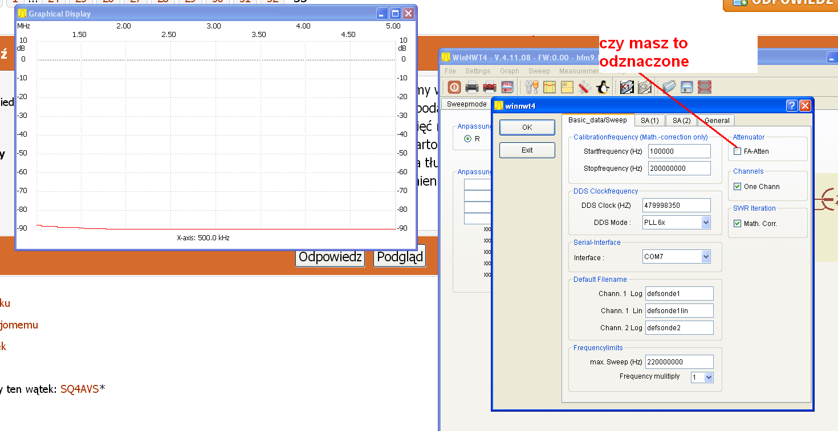Uncheck the One Chann checkbox
Image resolution: width=838 pixels, height=431 pixels.
point(738,187)
